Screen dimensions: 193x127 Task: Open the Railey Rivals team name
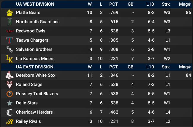click(x=29, y=122)
